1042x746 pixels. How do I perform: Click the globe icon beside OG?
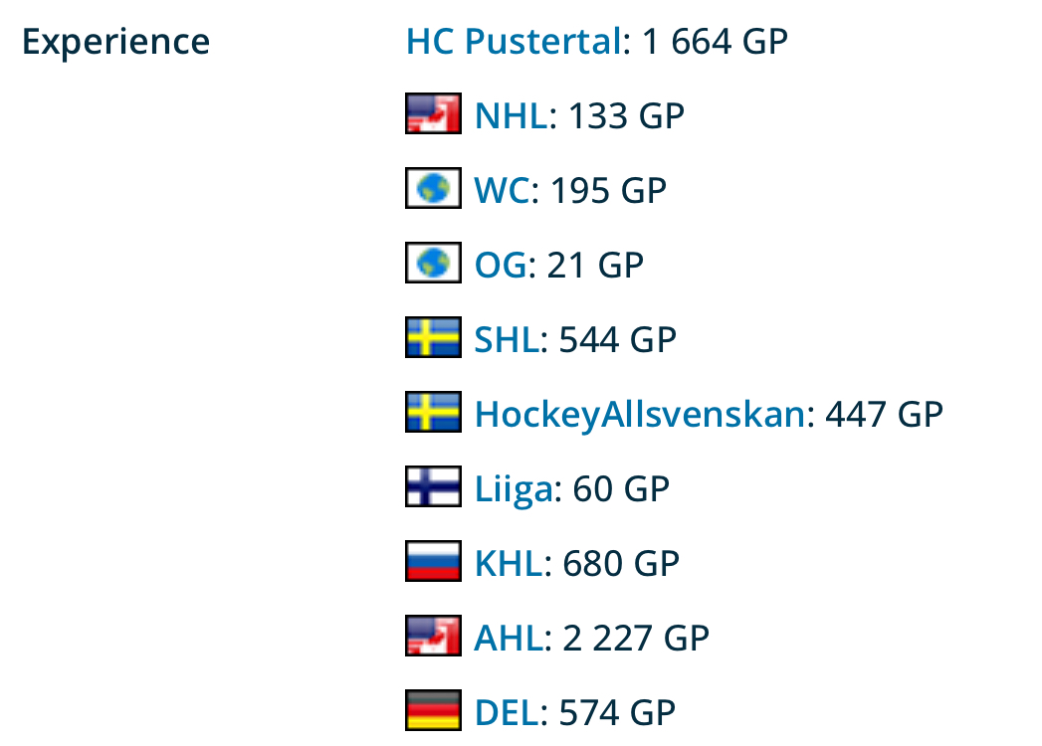[x=433, y=263]
